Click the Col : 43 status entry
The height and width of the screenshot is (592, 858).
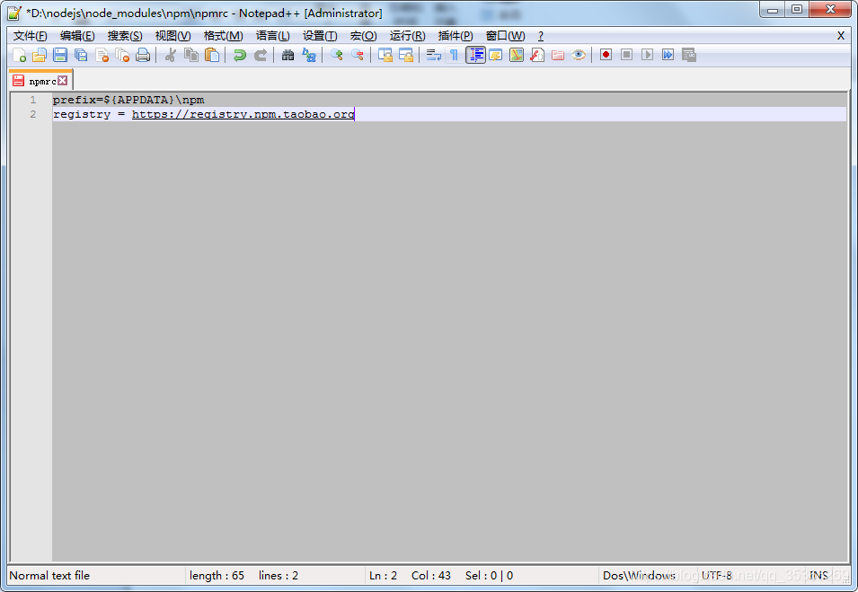point(431,576)
